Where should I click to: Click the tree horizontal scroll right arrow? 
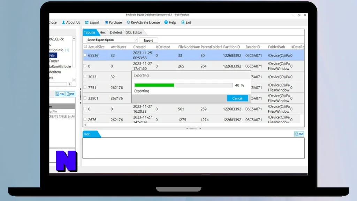pos(70,84)
